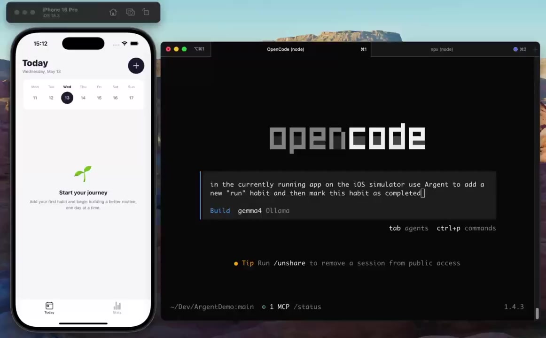546x338 pixels.
Task: Open the Stats tab icon
Action: (x=117, y=308)
